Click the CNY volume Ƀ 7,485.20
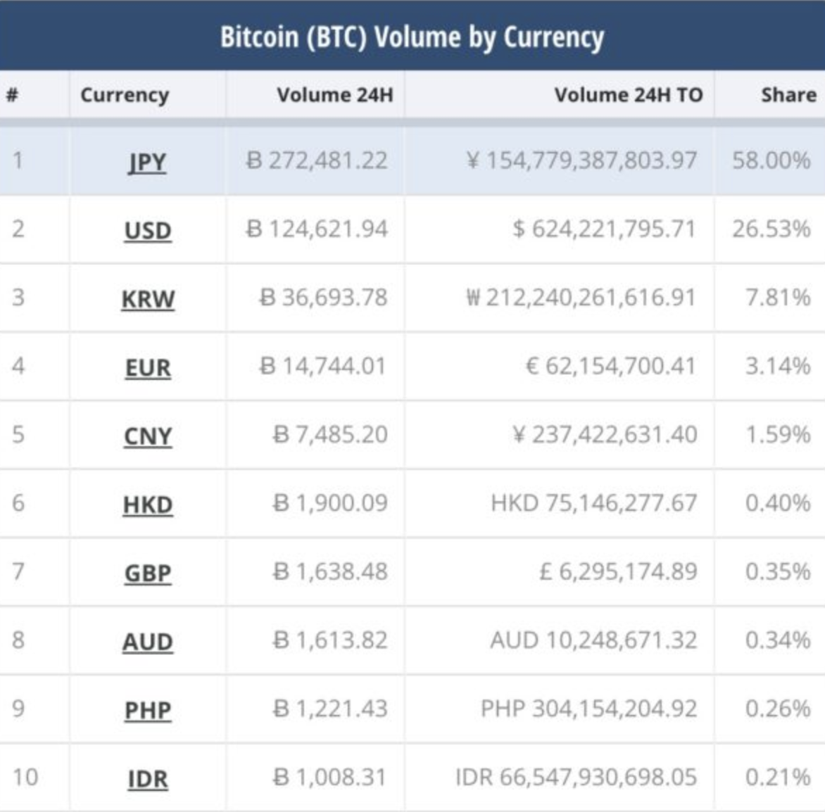 330,434
